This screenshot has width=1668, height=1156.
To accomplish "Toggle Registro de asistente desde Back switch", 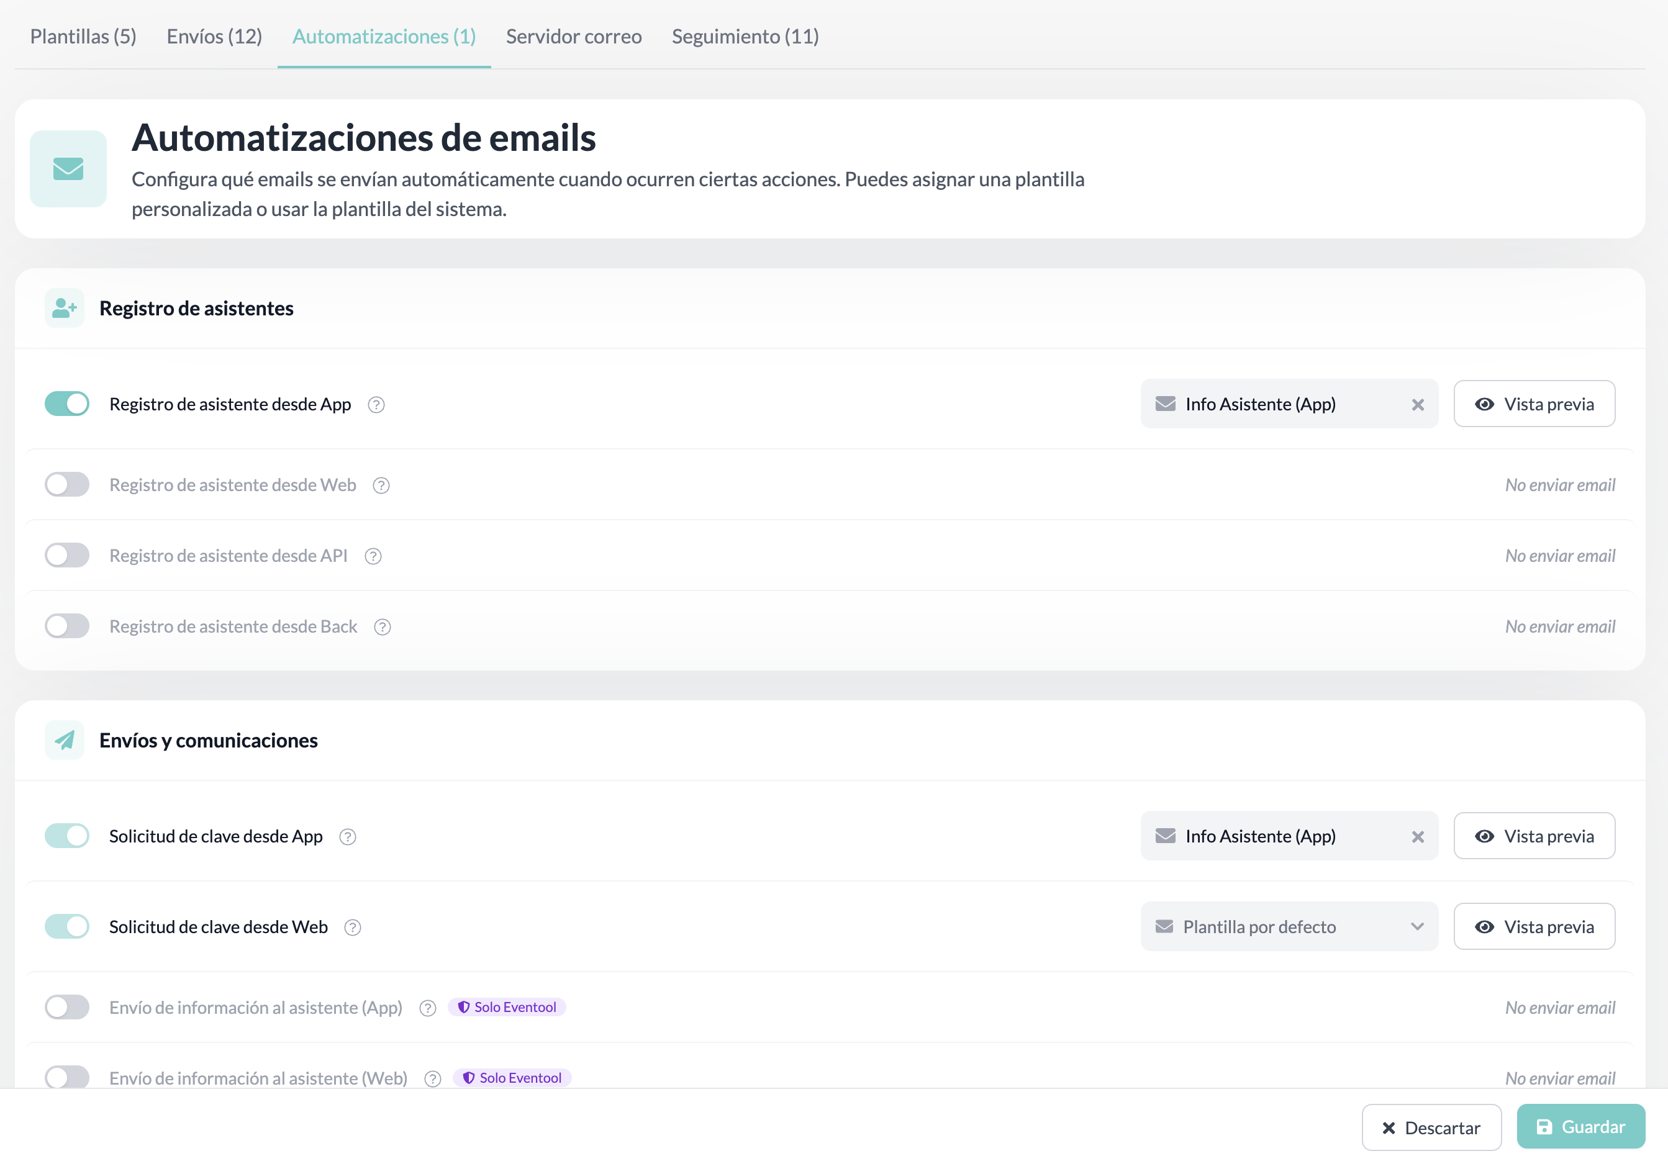I will coord(67,626).
